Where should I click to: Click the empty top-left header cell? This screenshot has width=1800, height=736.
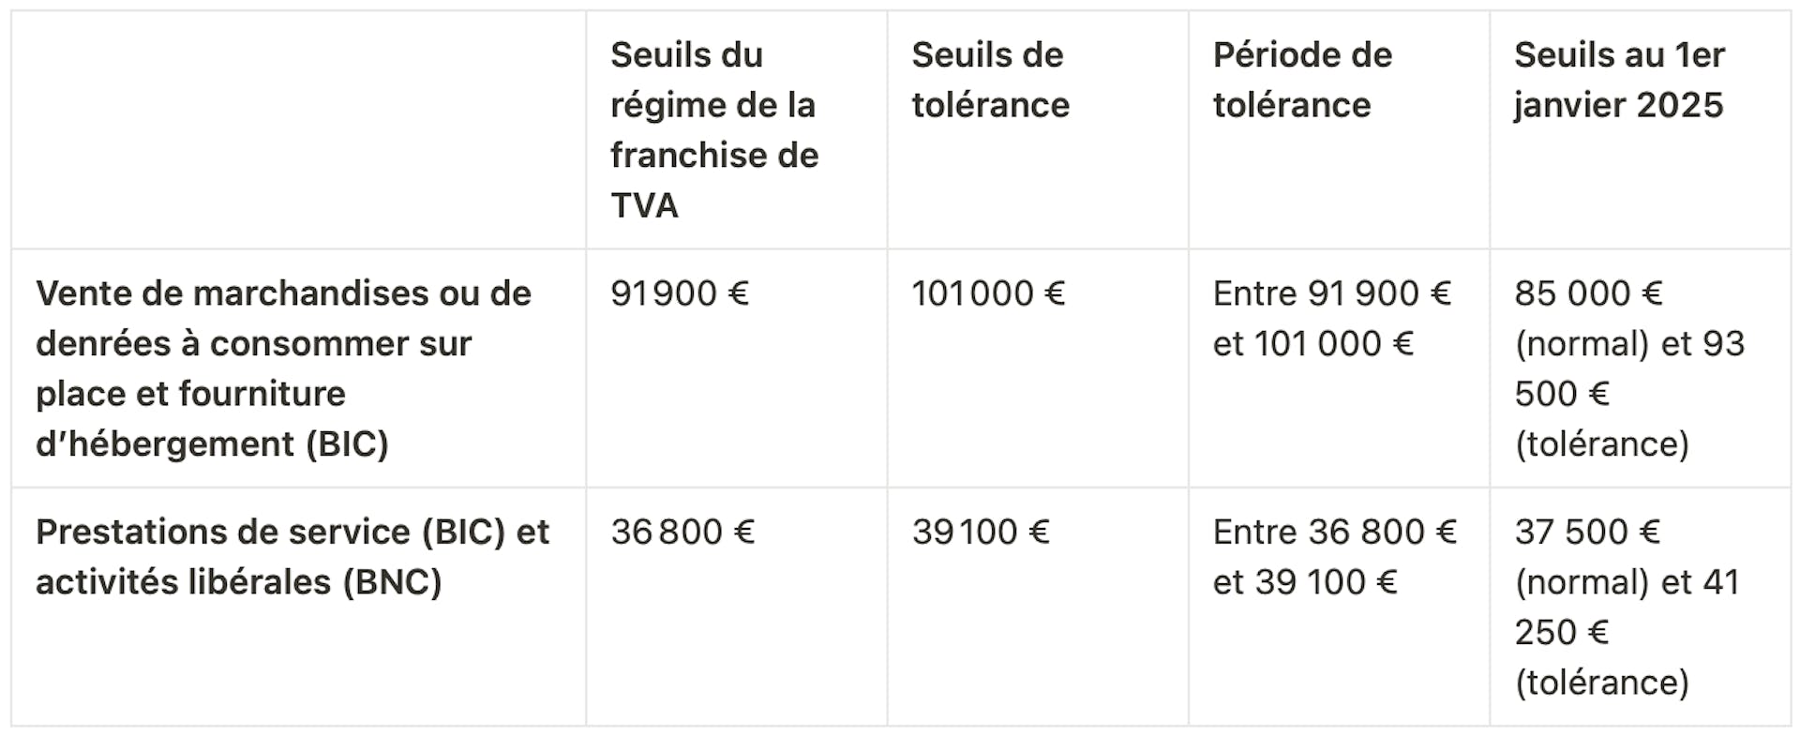[x=298, y=129]
